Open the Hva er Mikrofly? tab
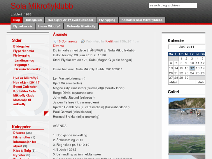The image size is (212, 159). pos(49,26)
